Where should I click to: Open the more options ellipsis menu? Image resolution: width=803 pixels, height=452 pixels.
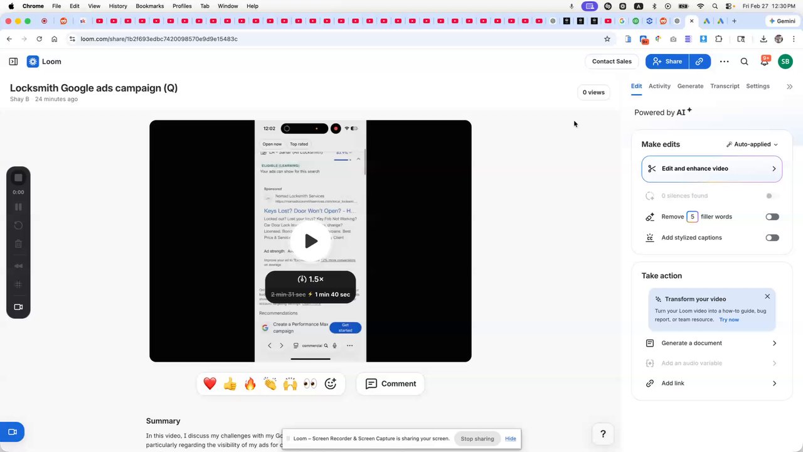pyautogui.click(x=724, y=62)
